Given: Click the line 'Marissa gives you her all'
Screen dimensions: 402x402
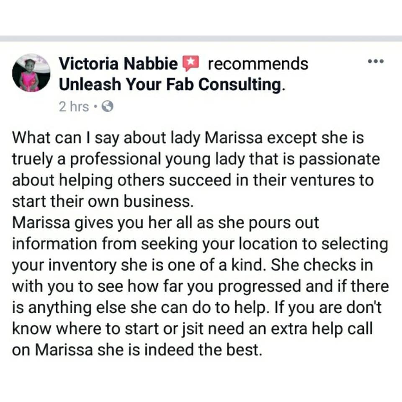Looking at the screenshot, I should (165, 223).
